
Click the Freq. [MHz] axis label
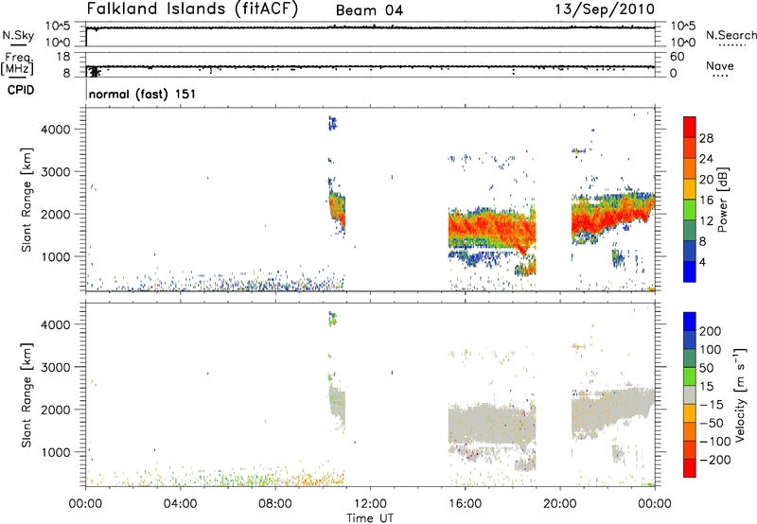tap(18, 64)
